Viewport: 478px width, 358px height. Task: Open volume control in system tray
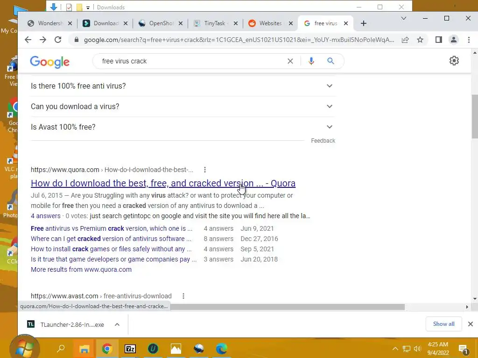418,349
